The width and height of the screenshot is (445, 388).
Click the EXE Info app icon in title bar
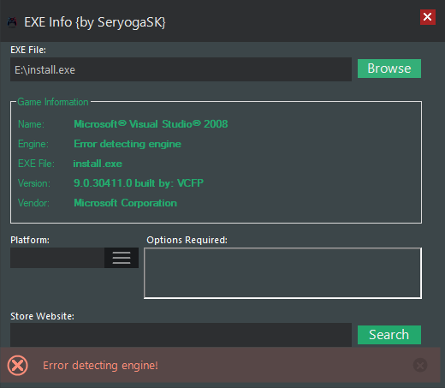click(12, 22)
